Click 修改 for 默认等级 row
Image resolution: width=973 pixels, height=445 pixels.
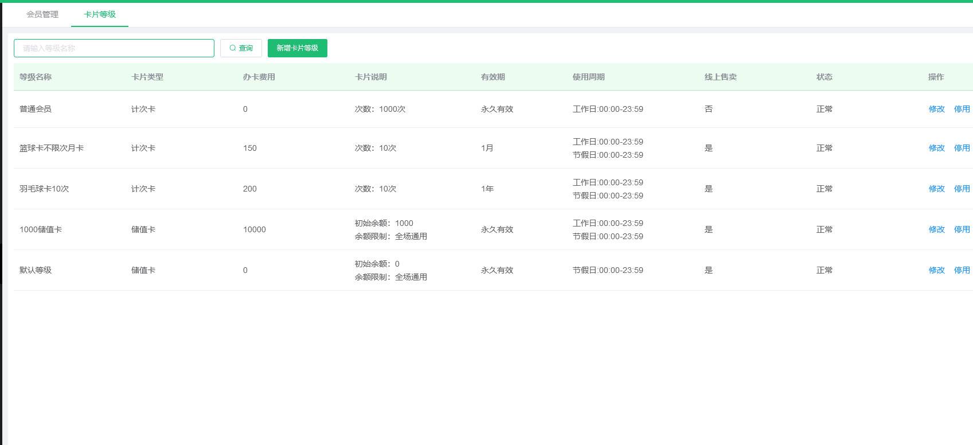click(x=936, y=270)
